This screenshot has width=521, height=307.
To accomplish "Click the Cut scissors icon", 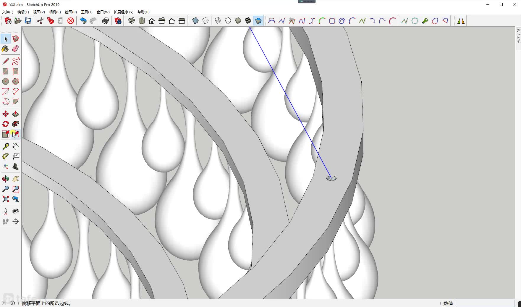I will click(41, 21).
